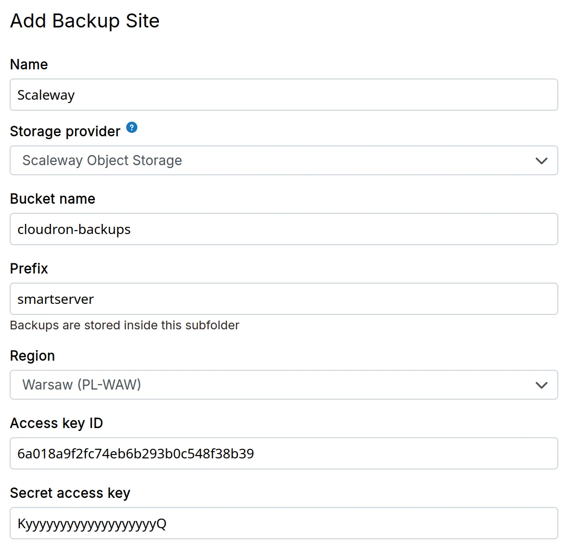Click the Prefix label above the field
Image resolution: width=566 pixels, height=547 pixels.
[x=29, y=269]
